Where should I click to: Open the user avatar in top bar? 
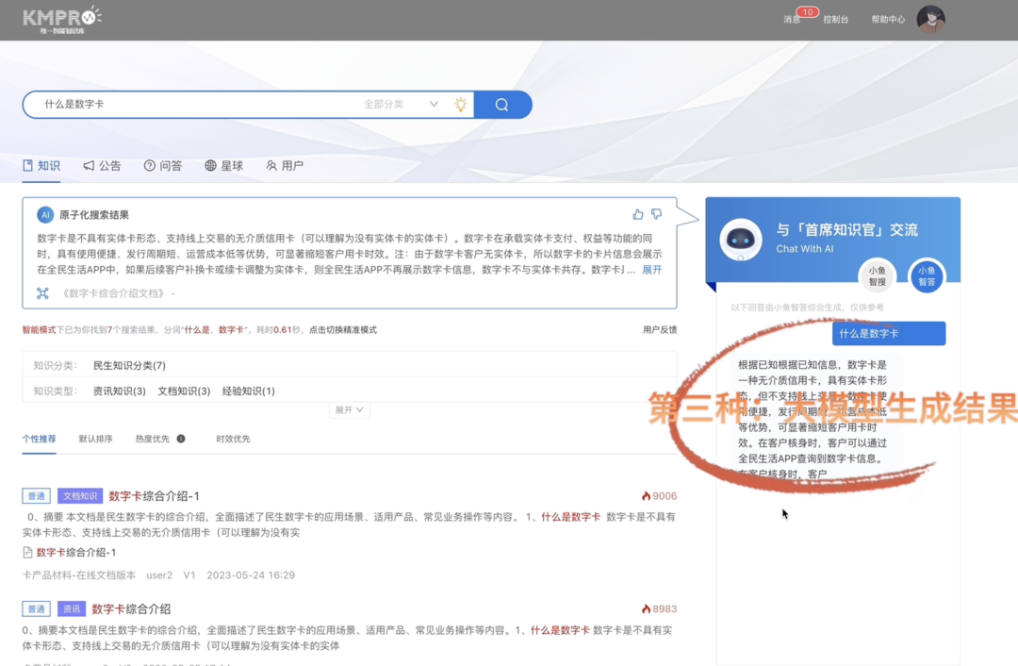930,19
